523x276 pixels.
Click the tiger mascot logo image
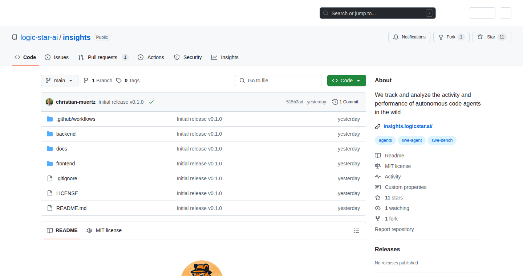pos(202,268)
